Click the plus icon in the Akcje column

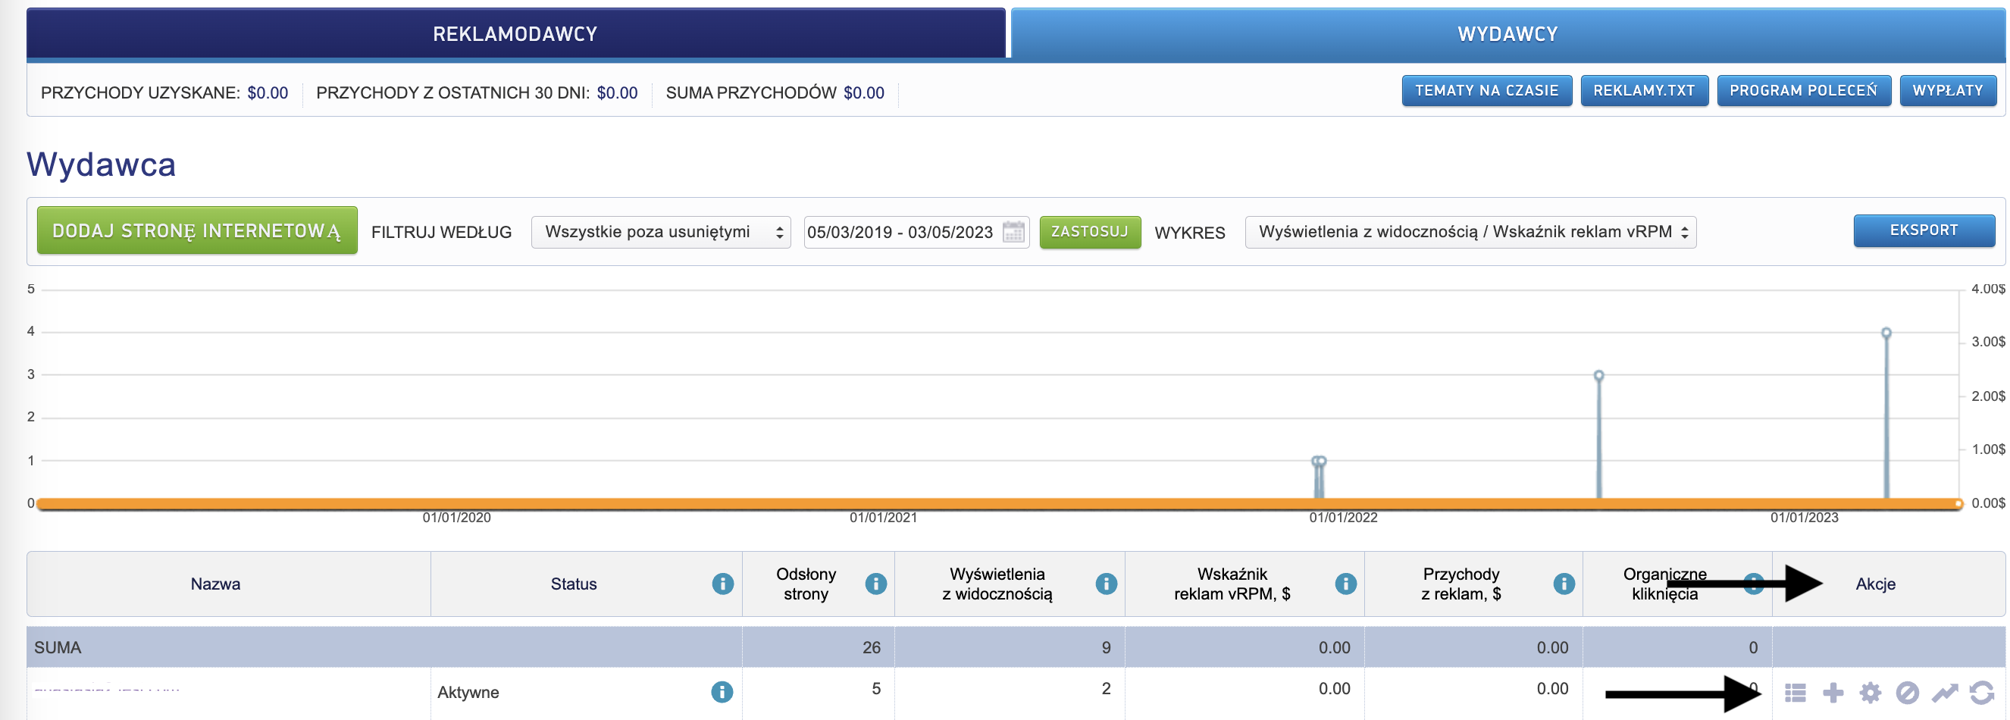click(1833, 692)
